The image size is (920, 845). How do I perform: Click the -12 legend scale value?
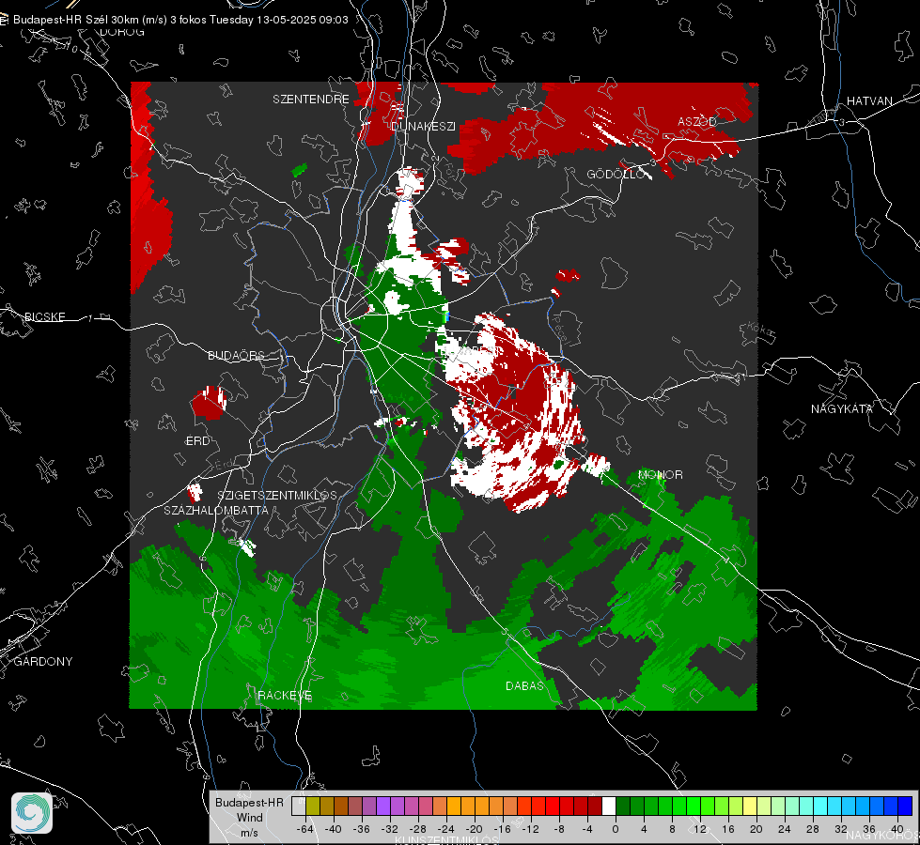[x=530, y=829]
